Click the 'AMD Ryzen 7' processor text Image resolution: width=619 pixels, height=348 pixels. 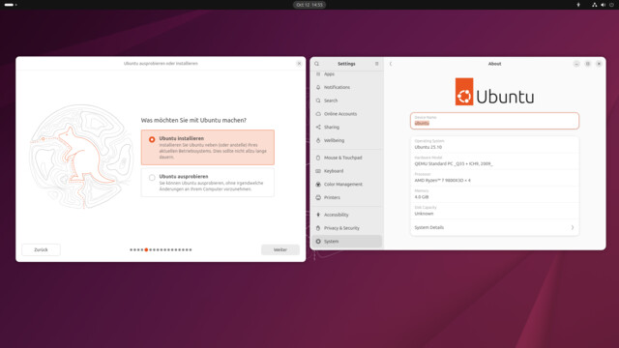442,181
